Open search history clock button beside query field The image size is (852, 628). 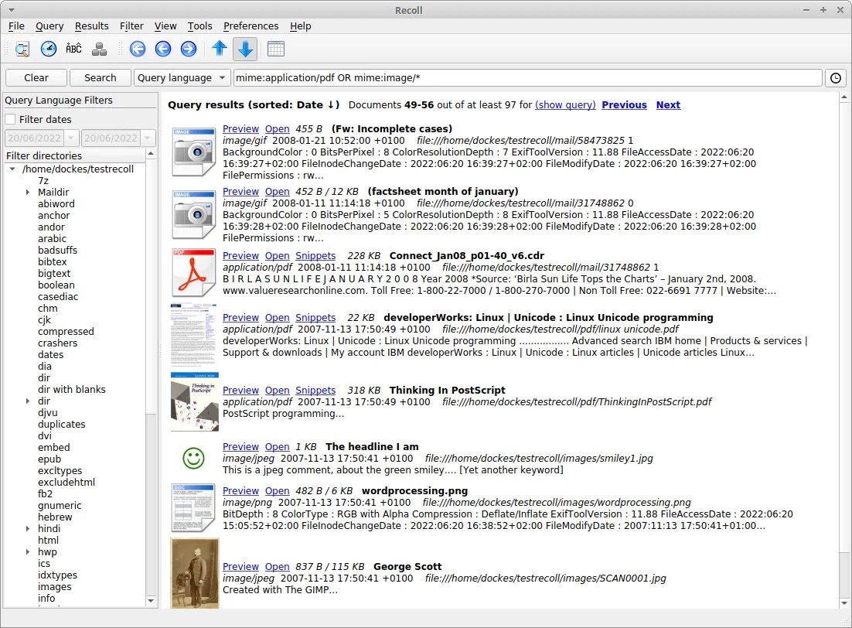(x=835, y=77)
